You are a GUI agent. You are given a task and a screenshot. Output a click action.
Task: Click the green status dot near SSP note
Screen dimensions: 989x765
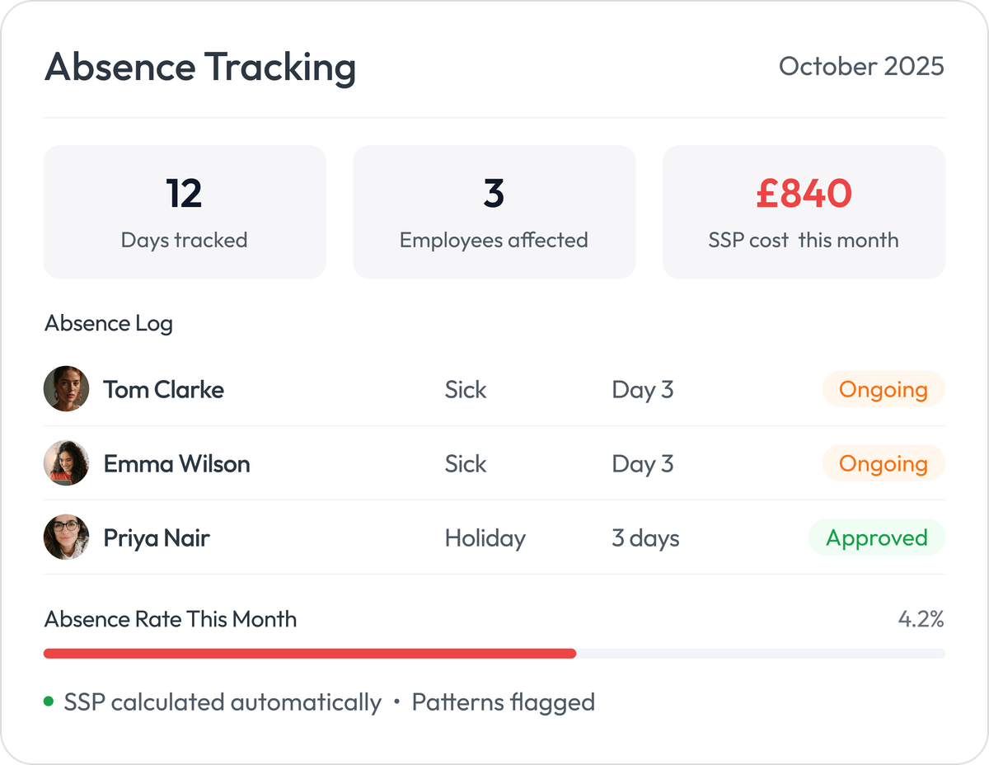click(x=49, y=702)
